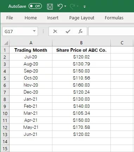
Task: Select the Feb-21 cell
Action: click(x=31, y=106)
